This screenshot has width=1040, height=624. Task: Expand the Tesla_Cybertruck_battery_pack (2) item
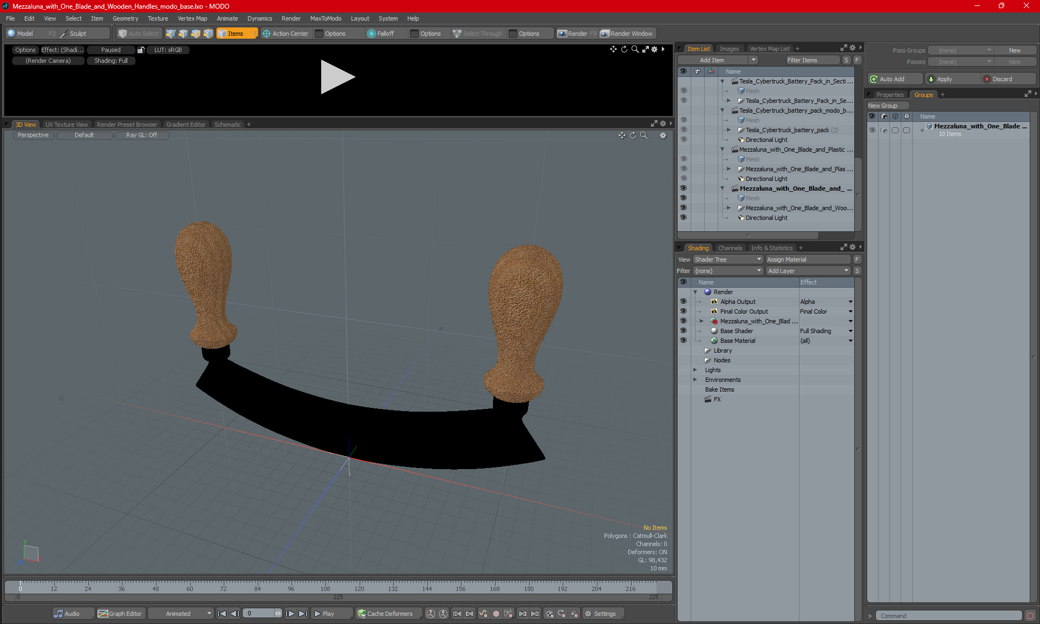[729, 130]
